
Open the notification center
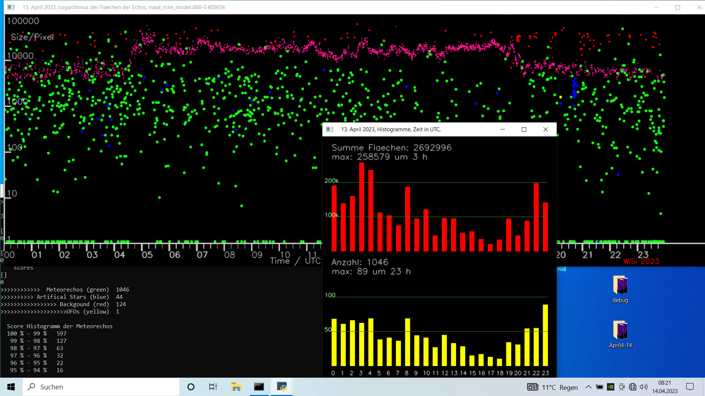pyautogui.click(x=690, y=387)
